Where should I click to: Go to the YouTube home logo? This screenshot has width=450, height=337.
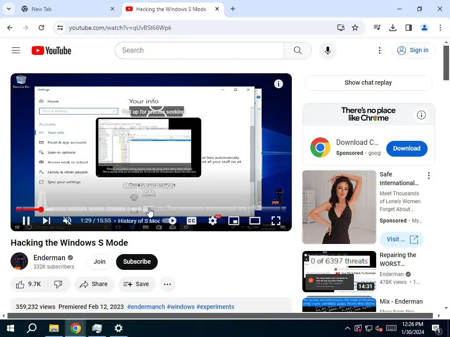click(x=51, y=51)
